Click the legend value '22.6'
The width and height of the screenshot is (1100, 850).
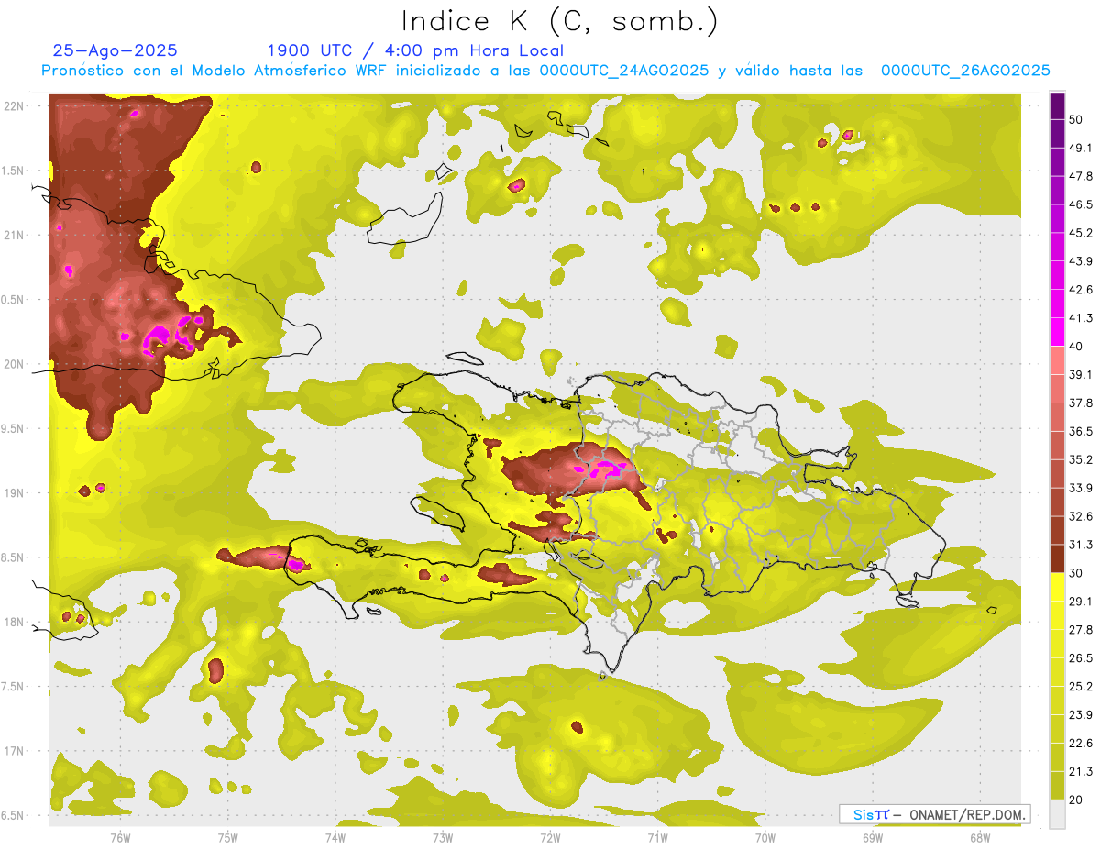1080,744
